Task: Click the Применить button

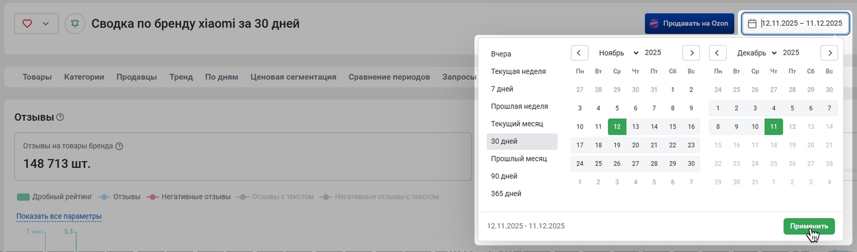Action: [809, 226]
